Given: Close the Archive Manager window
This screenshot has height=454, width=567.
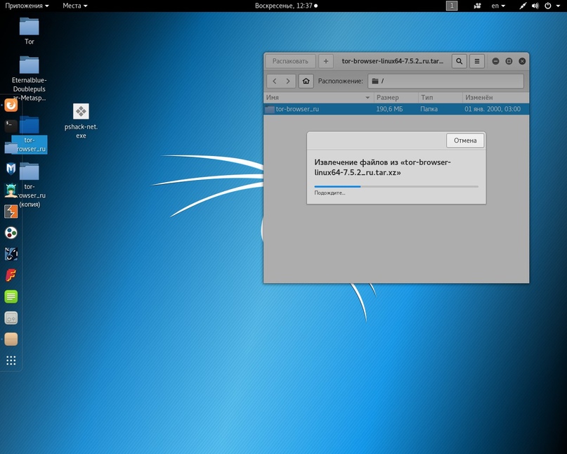Looking at the screenshot, I should (522, 61).
